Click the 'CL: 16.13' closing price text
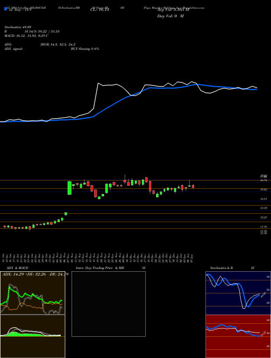Viewport: 271px width, 358px height. (x=100, y=10)
